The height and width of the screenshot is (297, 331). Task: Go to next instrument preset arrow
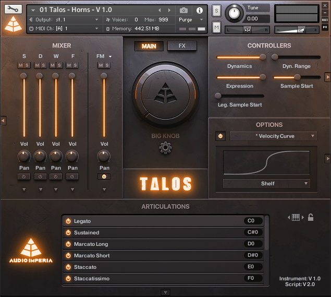169,10
